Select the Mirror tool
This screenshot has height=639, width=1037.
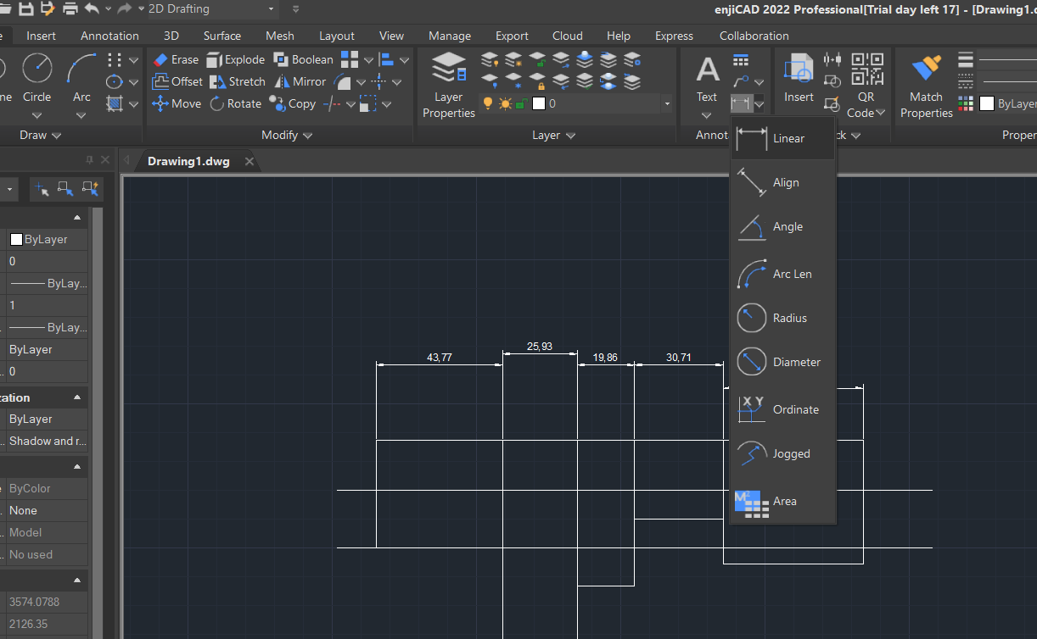click(x=300, y=81)
